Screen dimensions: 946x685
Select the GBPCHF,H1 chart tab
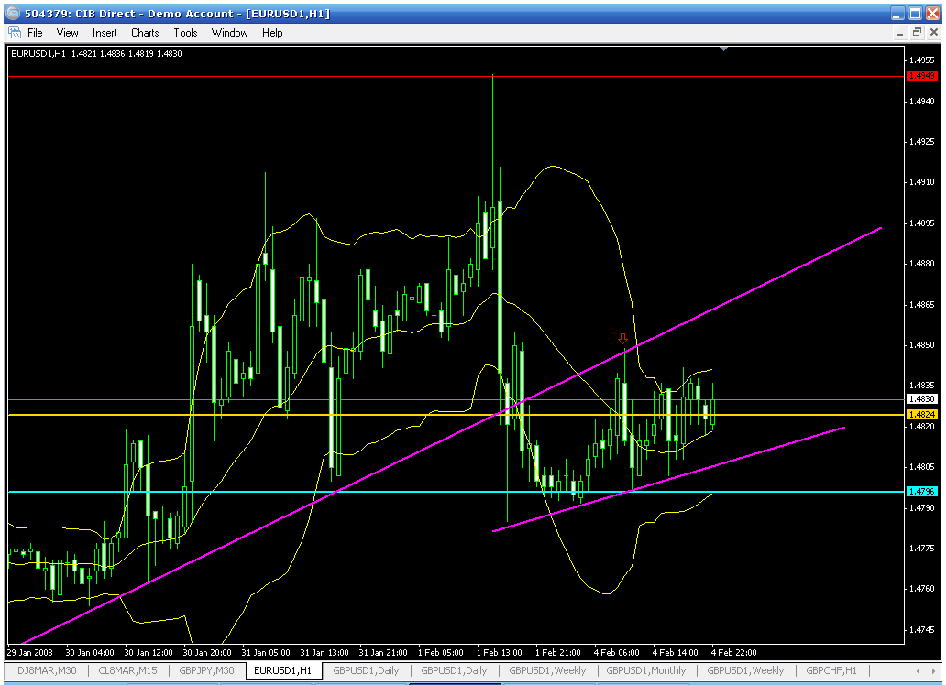831,670
